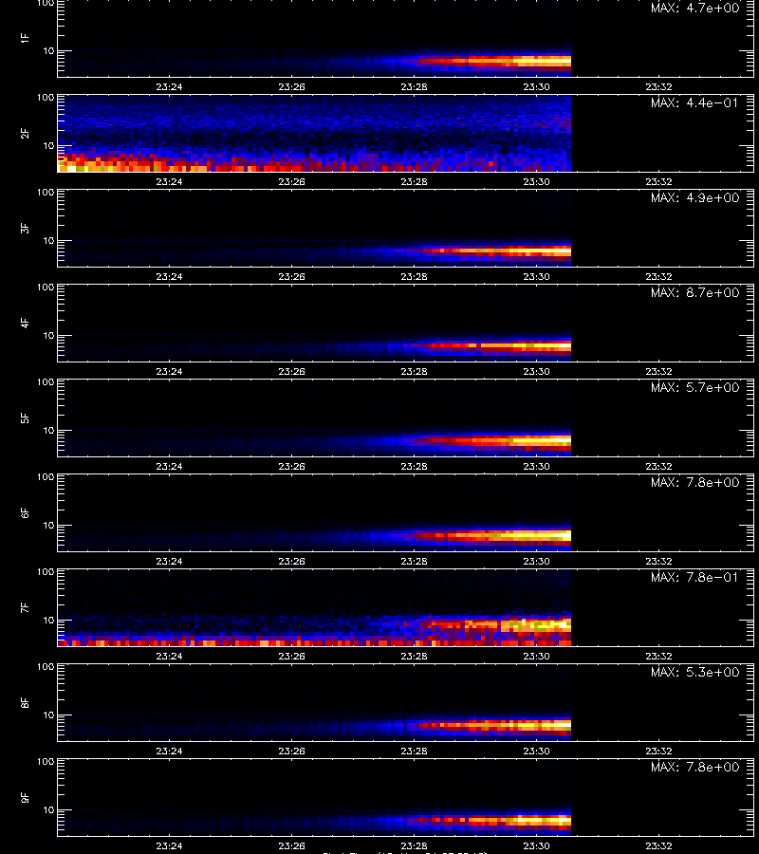
Task: Select the 'MAX: 4.7e+00' value text
Action: coord(695,9)
